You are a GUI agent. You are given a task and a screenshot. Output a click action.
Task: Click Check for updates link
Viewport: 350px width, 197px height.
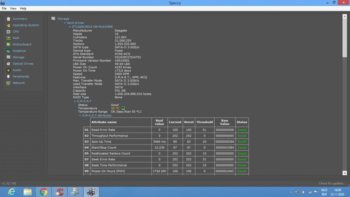click(x=332, y=183)
